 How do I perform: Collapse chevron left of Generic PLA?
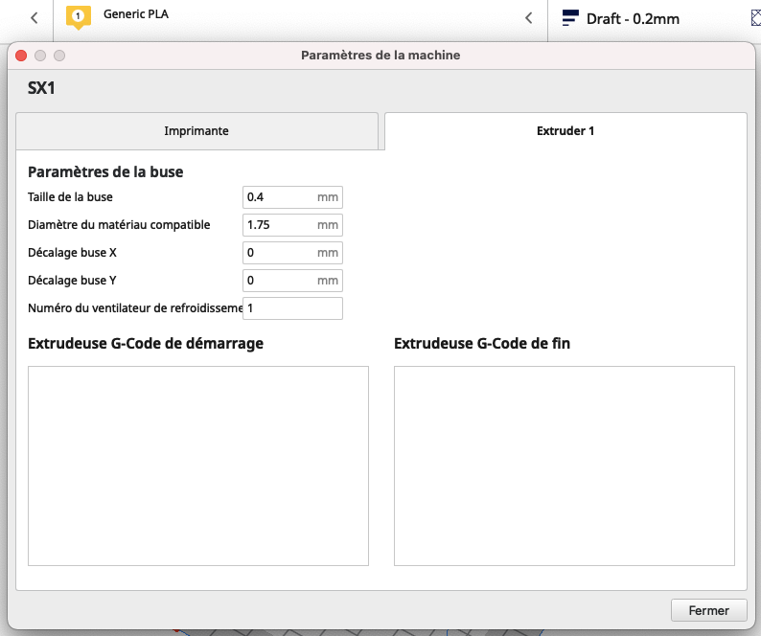pos(34,18)
